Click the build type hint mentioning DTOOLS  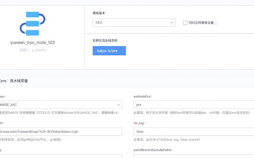60,113
